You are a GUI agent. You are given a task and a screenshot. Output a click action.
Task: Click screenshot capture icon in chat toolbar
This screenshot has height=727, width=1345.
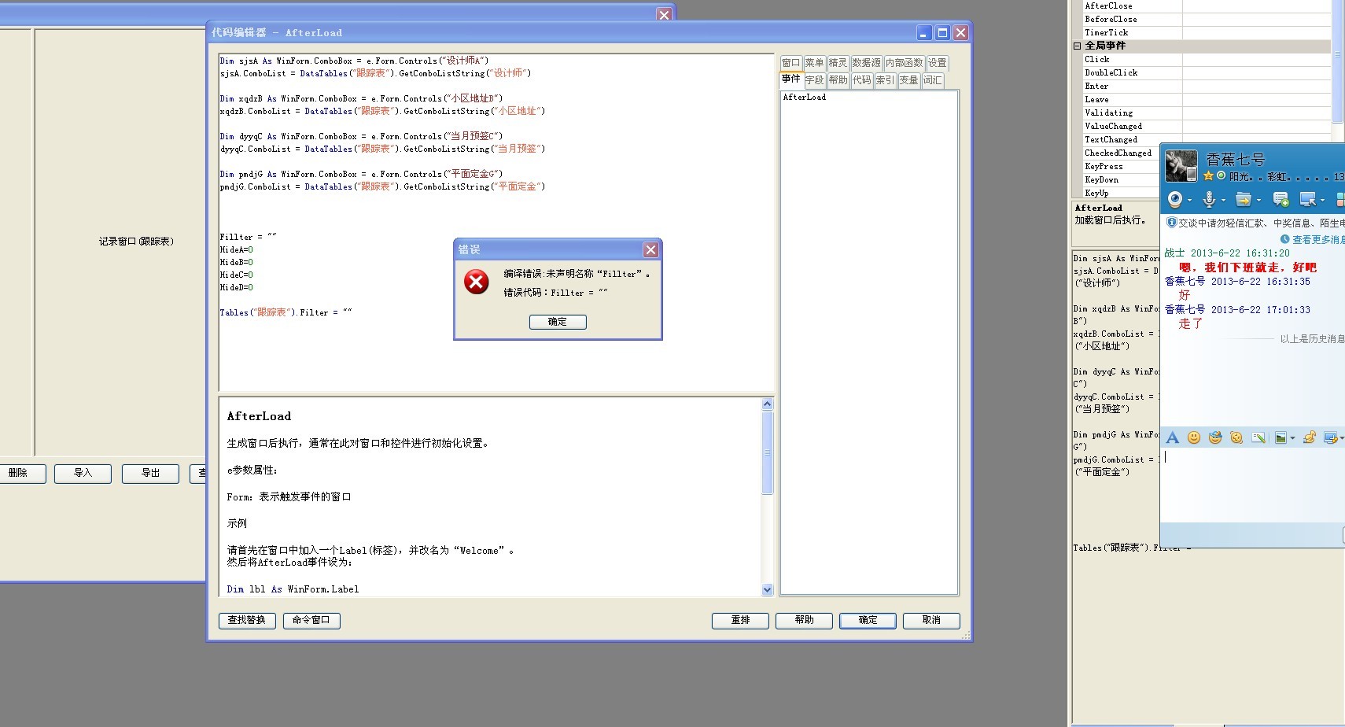(x=1330, y=437)
